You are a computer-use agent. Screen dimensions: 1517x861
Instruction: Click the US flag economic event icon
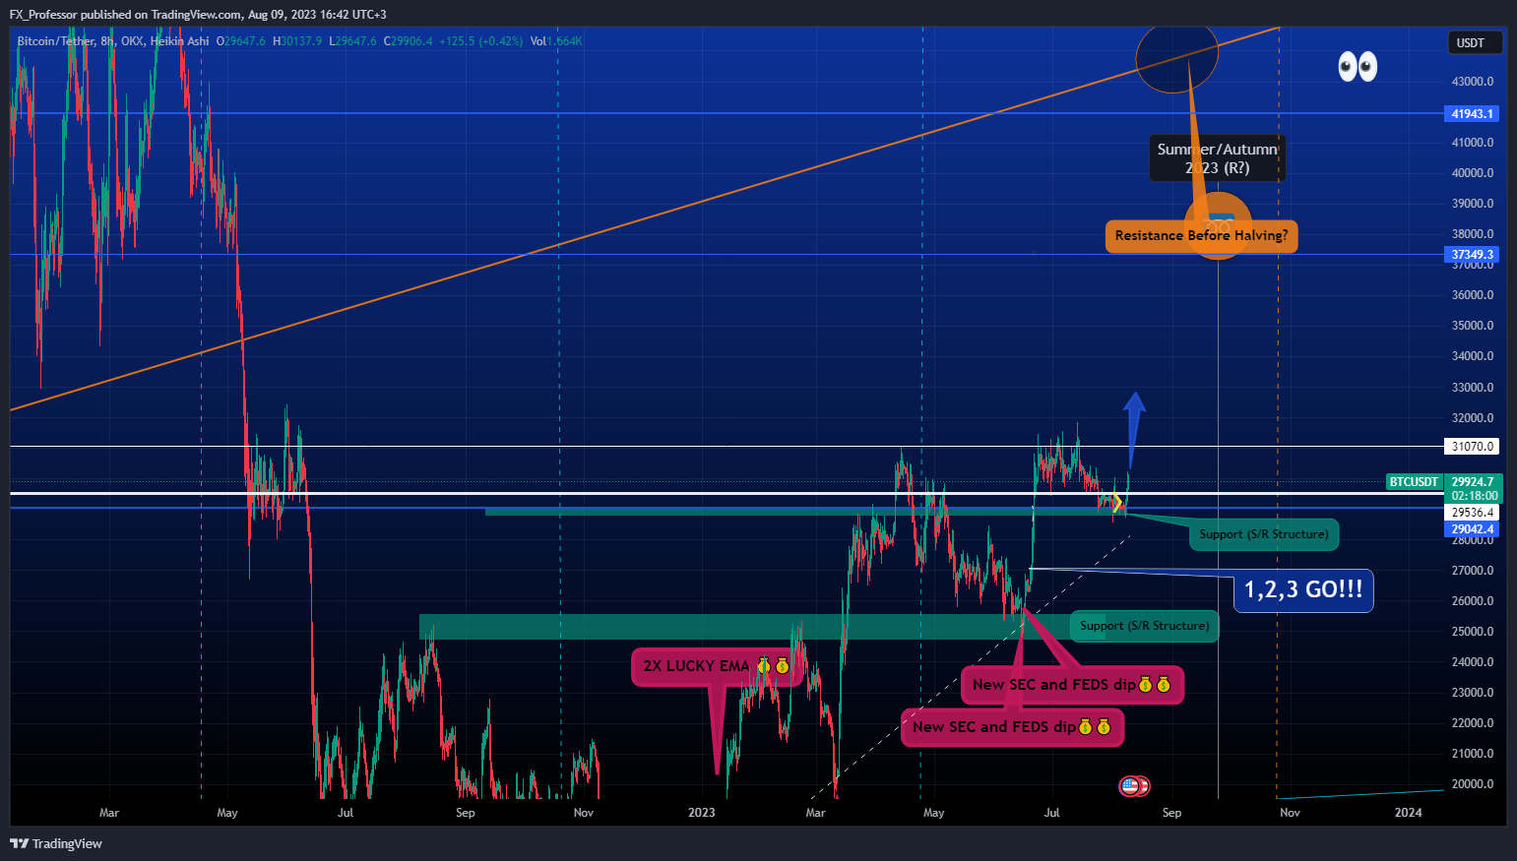(x=1129, y=786)
